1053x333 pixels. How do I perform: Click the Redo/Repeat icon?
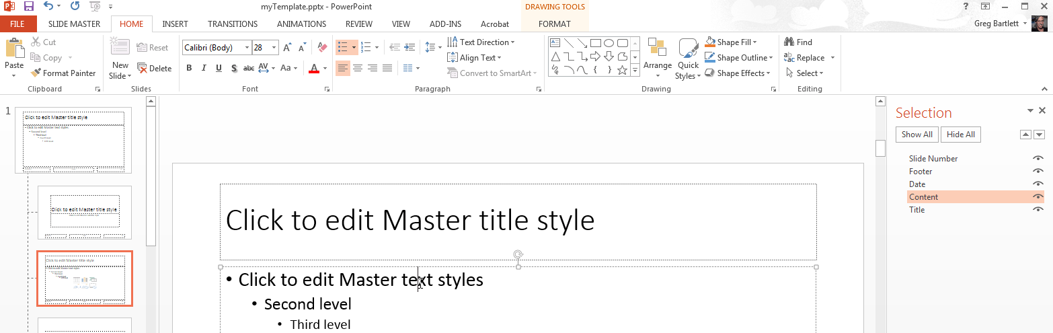coord(75,6)
